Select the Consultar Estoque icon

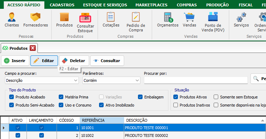pyautogui.click(x=85, y=18)
